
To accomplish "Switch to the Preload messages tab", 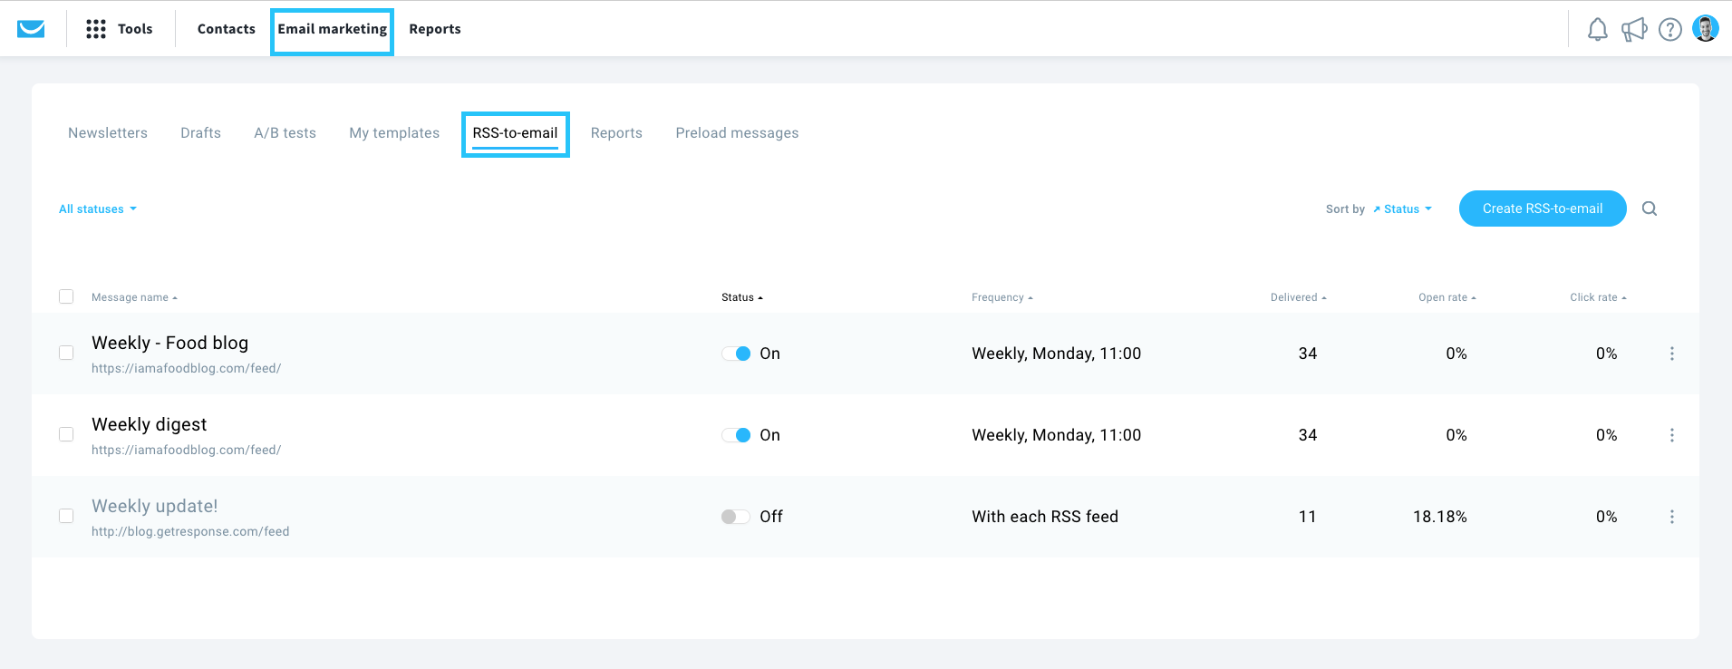I will click(737, 132).
